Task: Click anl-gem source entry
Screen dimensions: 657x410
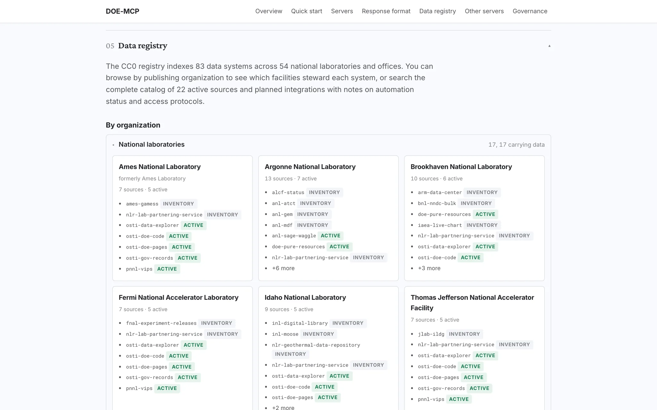Action: click(282, 214)
